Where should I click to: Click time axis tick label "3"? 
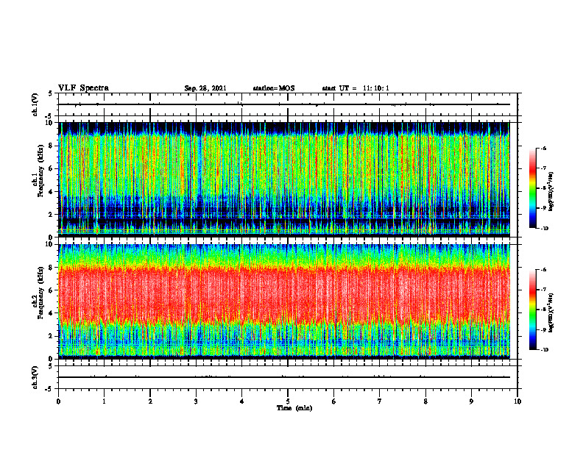(x=196, y=401)
